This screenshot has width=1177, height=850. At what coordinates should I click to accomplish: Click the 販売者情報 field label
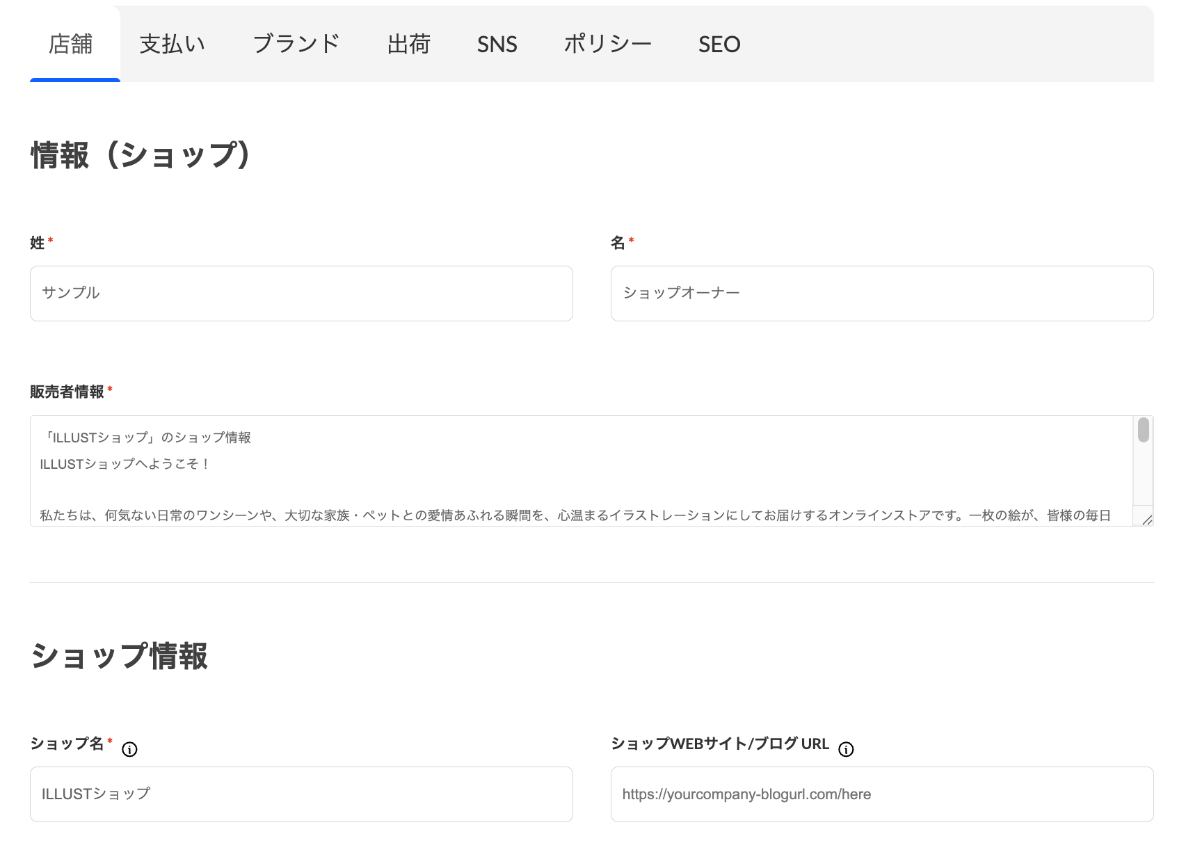pos(67,392)
